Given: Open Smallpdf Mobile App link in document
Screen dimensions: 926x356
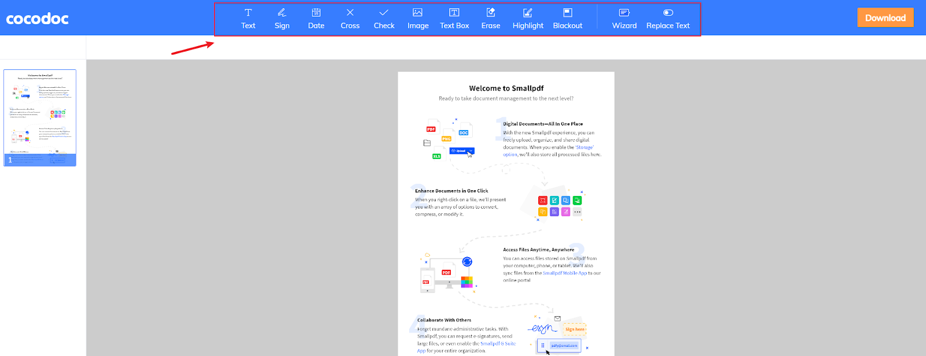Looking at the screenshot, I should pos(564,273).
